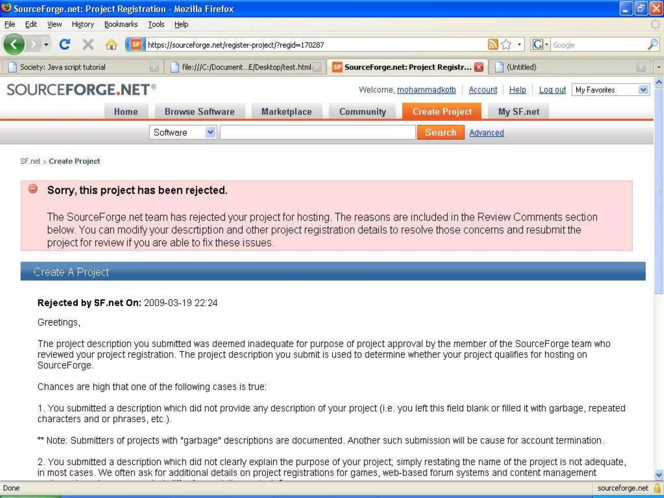Open the Advanced search link
This screenshot has width=664, height=498.
coord(486,133)
